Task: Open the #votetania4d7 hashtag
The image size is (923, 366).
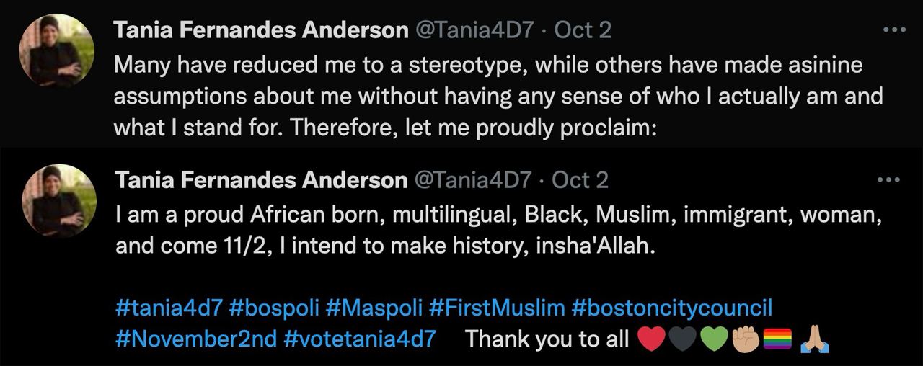Action: pos(360,339)
